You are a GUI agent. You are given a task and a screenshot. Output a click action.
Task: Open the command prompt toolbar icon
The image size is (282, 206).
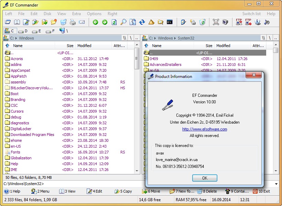point(170,22)
